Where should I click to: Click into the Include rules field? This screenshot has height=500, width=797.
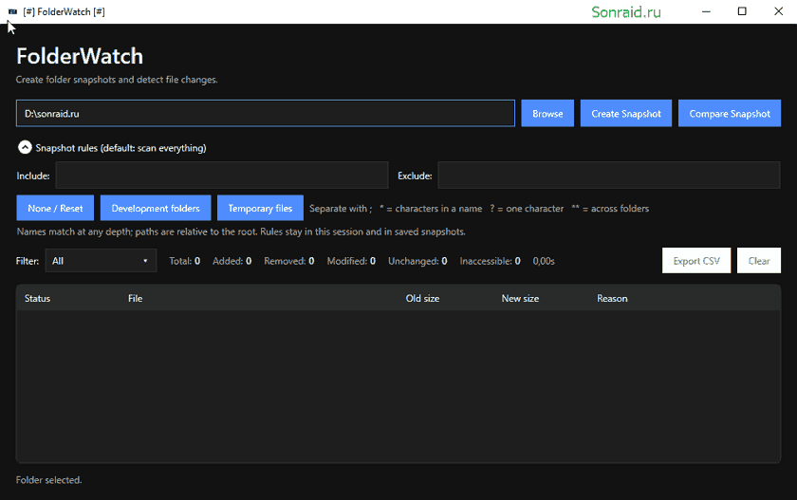click(x=222, y=176)
